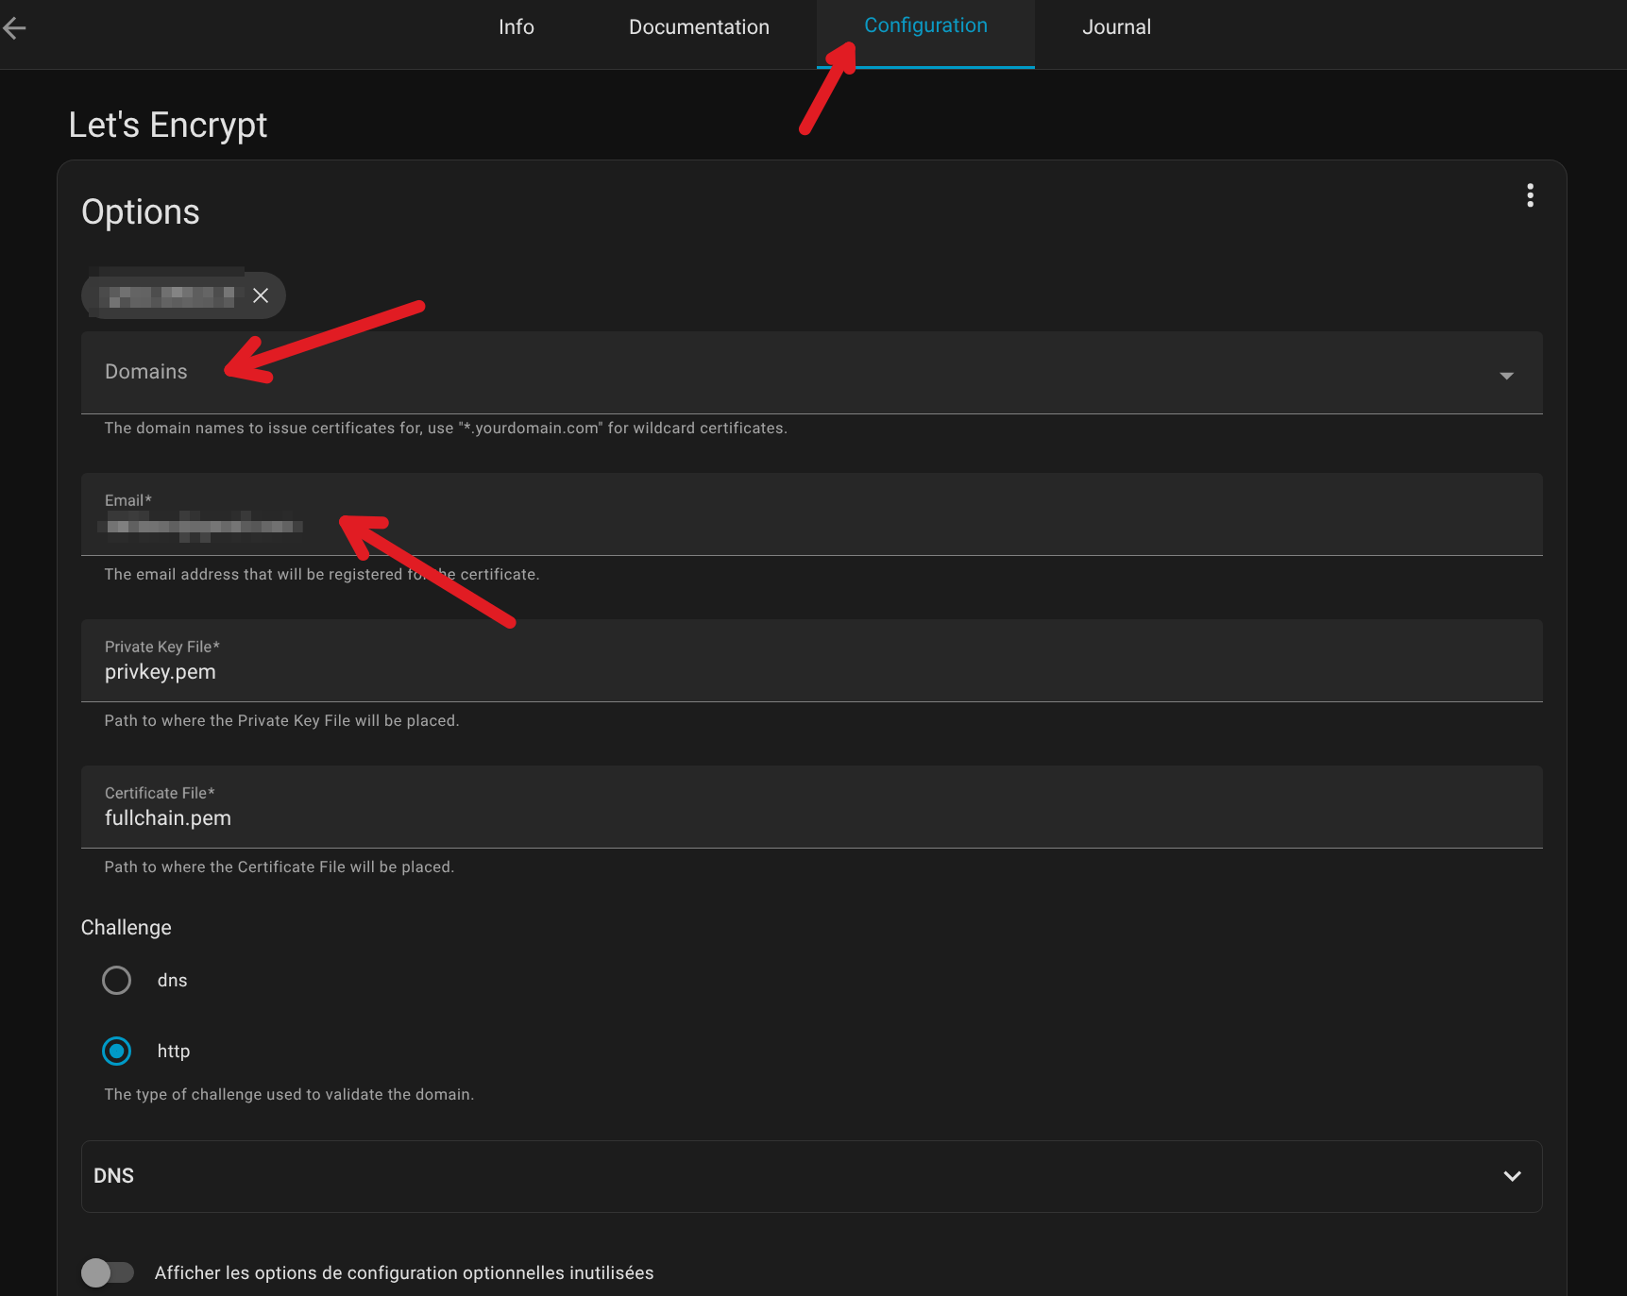Click the http radio label text
Screen dimensions: 1627x1296
(174, 1052)
